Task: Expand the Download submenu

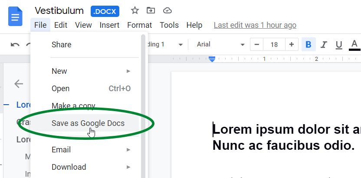Action: [86, 167]
